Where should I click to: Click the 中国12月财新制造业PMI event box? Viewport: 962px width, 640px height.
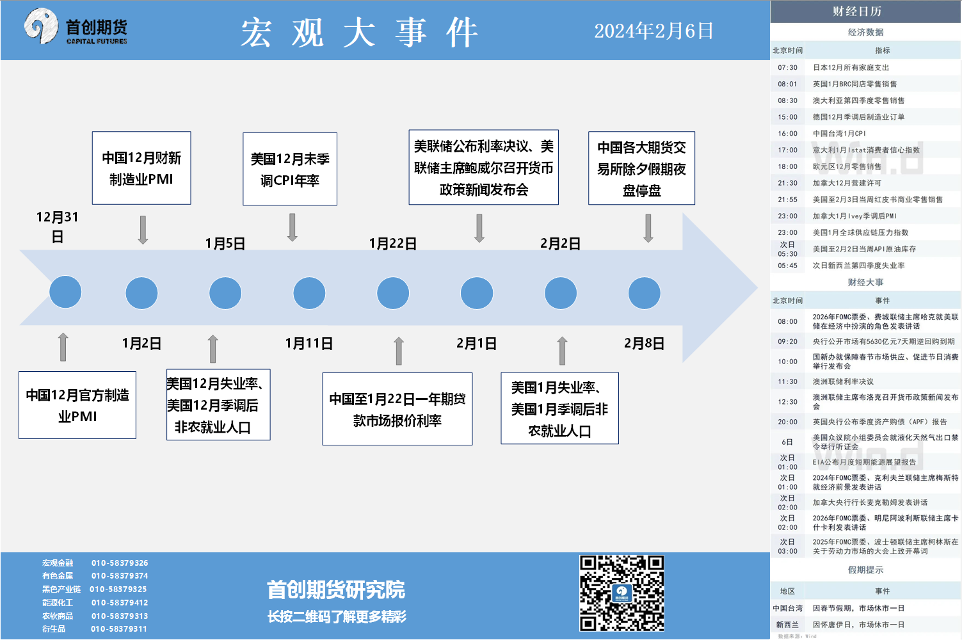(x=141, y=168)
